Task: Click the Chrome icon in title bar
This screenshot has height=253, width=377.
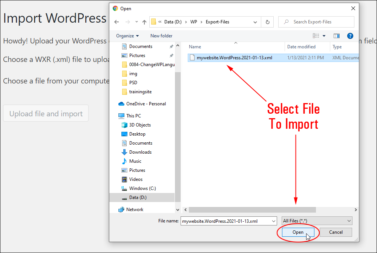Action: pos(115,9)
